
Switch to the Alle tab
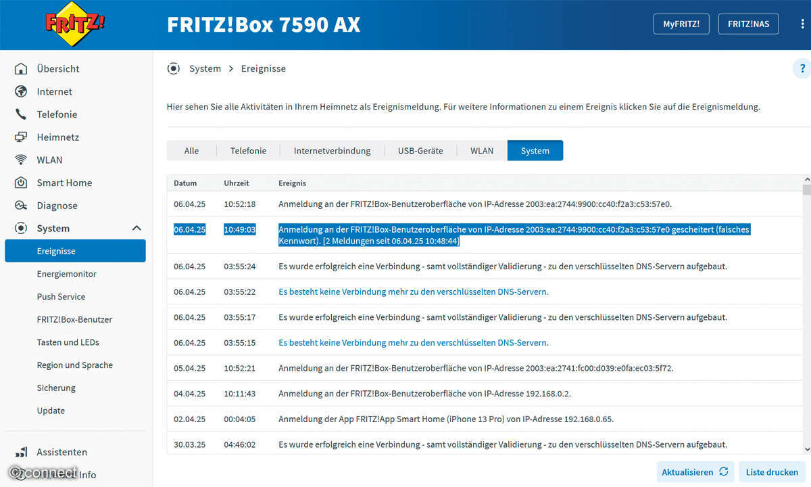pos(192,151)
